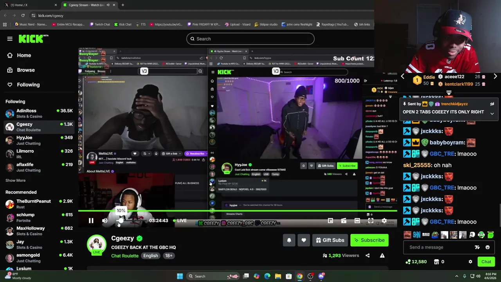Screen dimensions: 501x282
Task: Click the 18+ mature tag
Action: point(169,256)
